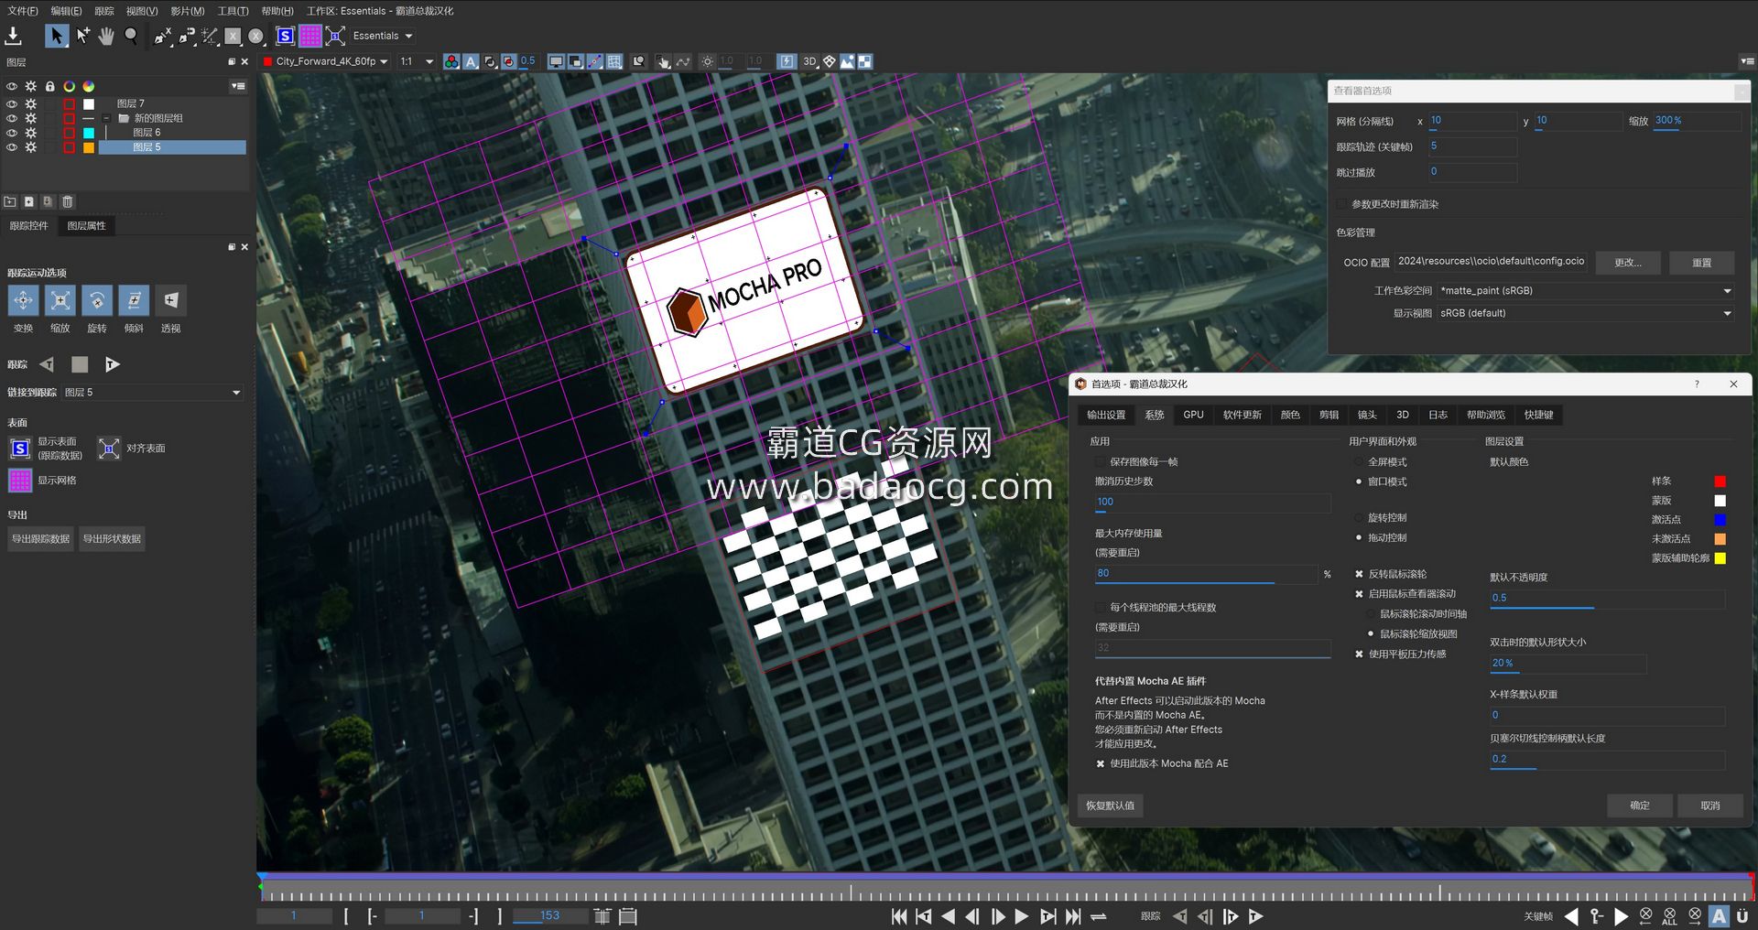Click the Align Surface toolbar icon
The width and height of the screenshot is (1758, 930).
(335, 36)
